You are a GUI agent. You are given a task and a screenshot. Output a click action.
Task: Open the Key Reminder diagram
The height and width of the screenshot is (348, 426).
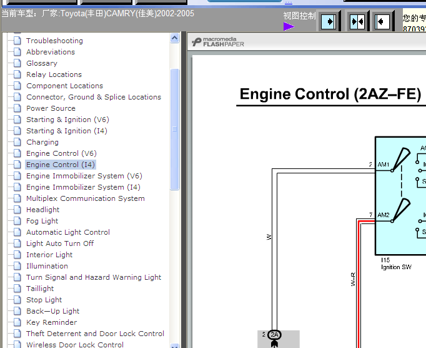click(x=52, y=322)
